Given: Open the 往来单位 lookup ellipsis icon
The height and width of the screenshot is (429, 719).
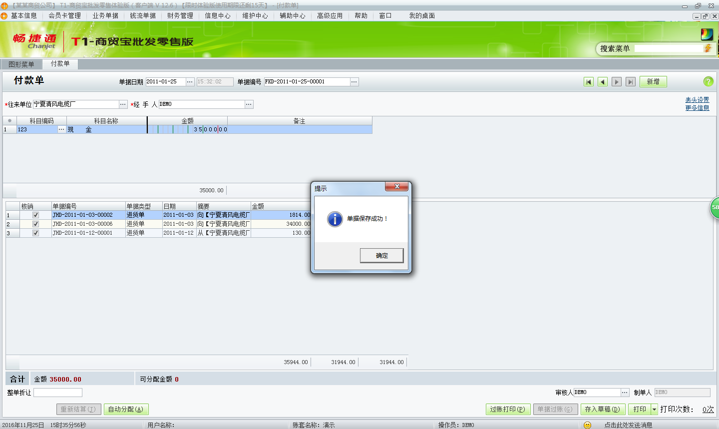Looking at the screenshot, I should [x=123, y=104].
